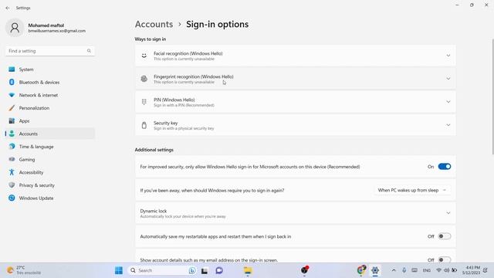This screenshot has width=494, height=278.
Task: Open Task View on taskbar
Action: pyautogui.click(x=205, y=270)
